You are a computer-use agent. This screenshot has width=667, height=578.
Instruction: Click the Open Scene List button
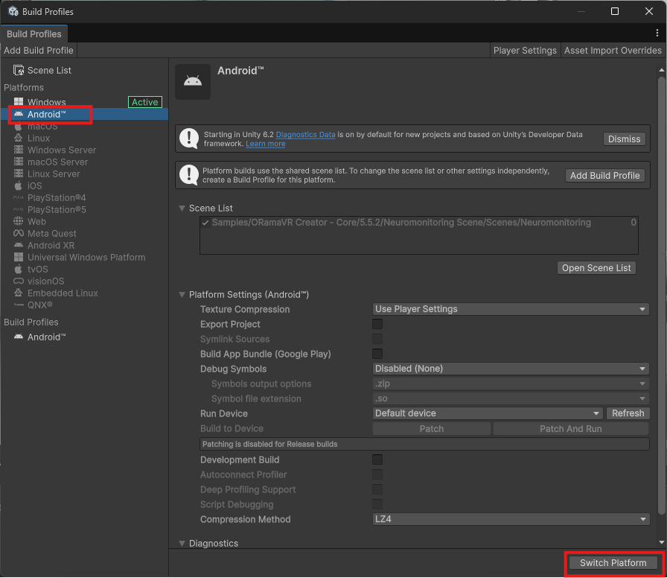pyautogui.click(x=596, y=267)
